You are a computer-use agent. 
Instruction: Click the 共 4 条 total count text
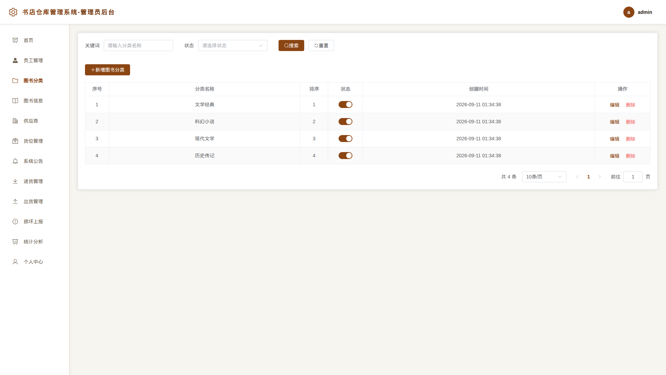[x=509, y=177]
